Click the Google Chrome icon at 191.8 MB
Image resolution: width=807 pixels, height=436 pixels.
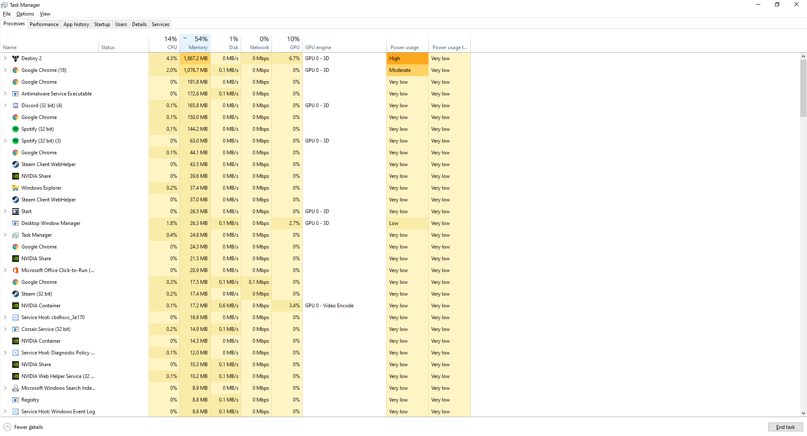pos(16,82)
